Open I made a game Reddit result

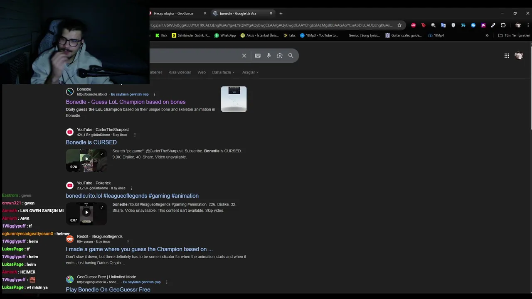139,249
